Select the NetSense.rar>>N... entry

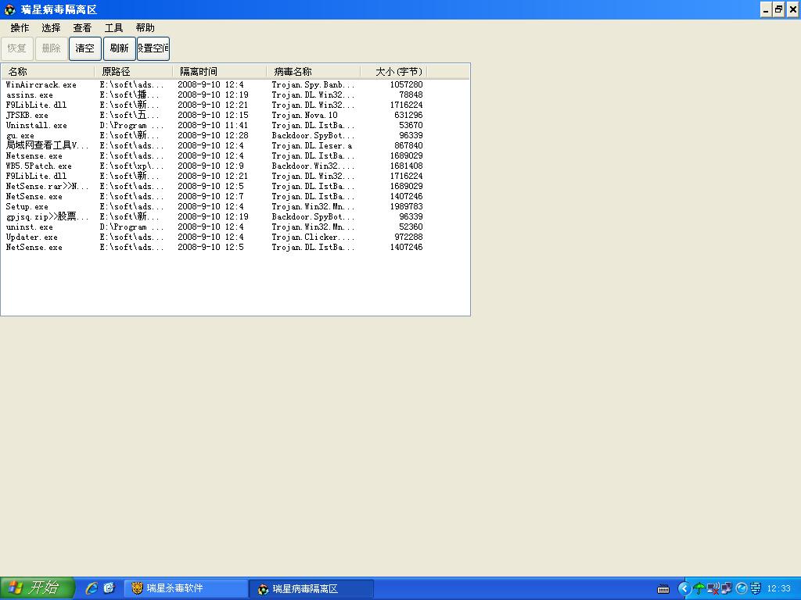pyautogui.click(x=47, y=186)
